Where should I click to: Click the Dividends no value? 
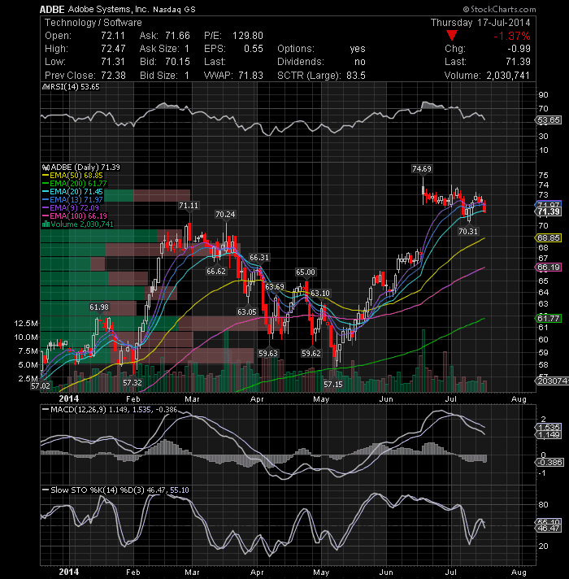click(360, 62)
